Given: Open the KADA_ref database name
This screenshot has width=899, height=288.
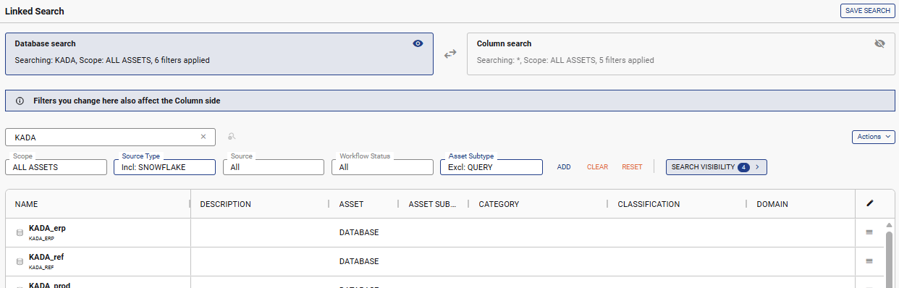Looking at the screenshot, I should coord(46,257).
